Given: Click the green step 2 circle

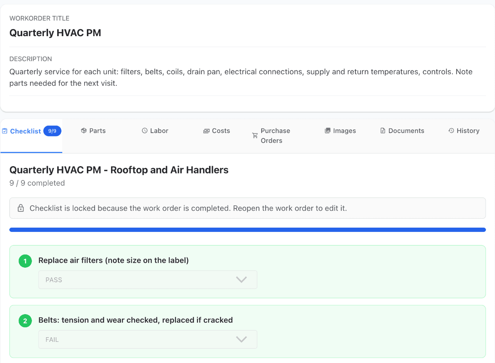Looking at the screenshot, I should point(25,321).
